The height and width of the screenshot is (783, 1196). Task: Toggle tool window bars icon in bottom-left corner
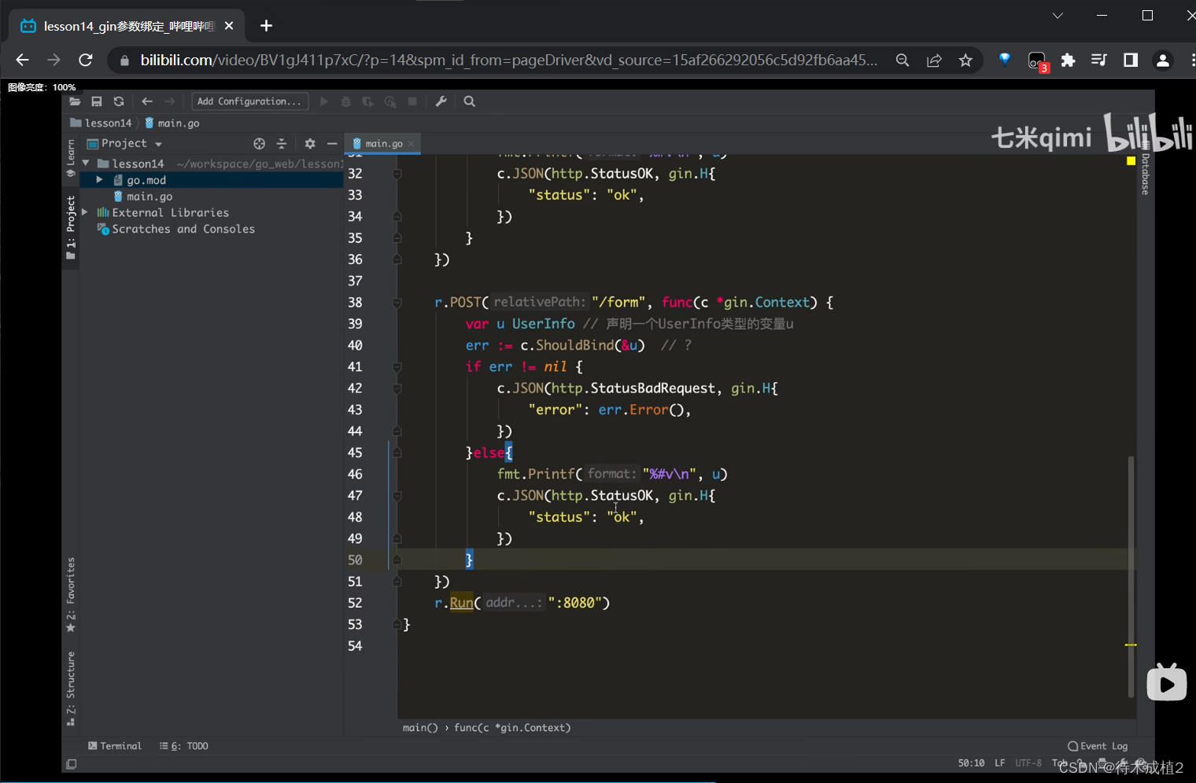[72, 764]
